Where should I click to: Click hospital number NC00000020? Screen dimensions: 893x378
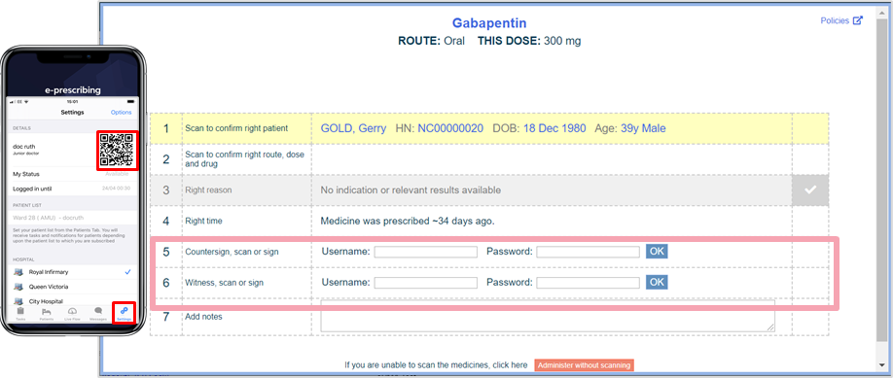tap(450, 128)
